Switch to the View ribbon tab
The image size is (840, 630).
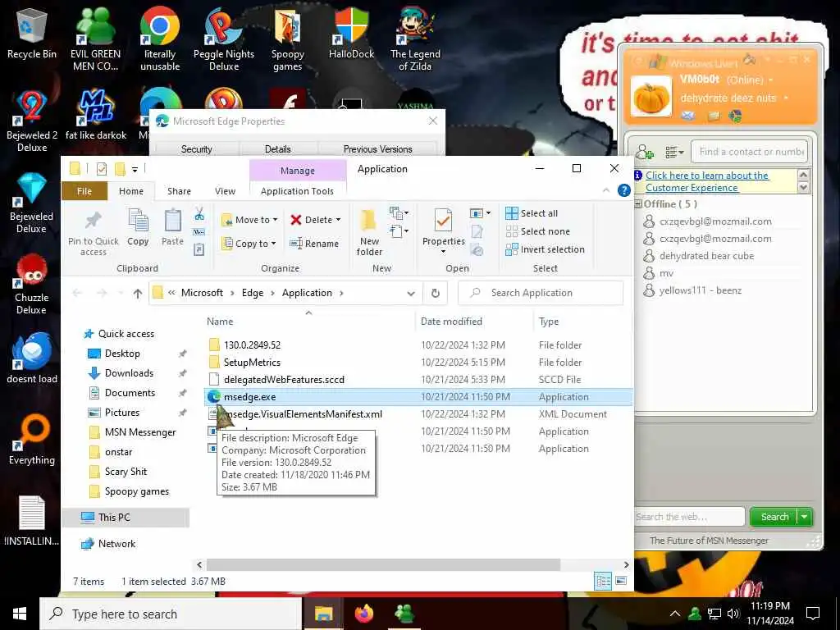pyautogui.click(x=225, y=190)
